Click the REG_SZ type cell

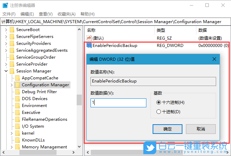click(164, 38)
